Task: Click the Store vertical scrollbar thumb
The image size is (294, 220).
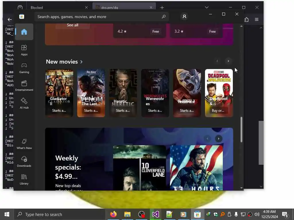Action: (x=241, y=129)
